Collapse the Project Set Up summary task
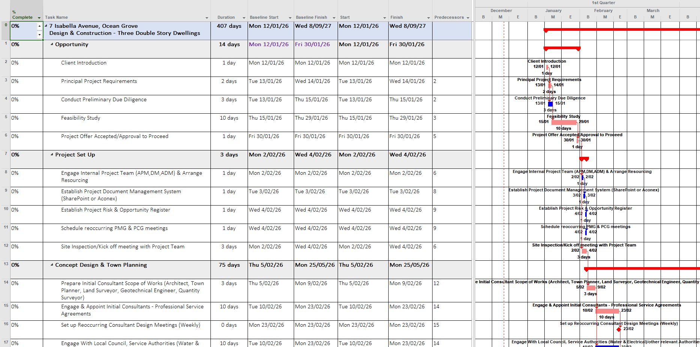This screenshot has width=700, height=347. pyautogui.click(x=52, y=155)
